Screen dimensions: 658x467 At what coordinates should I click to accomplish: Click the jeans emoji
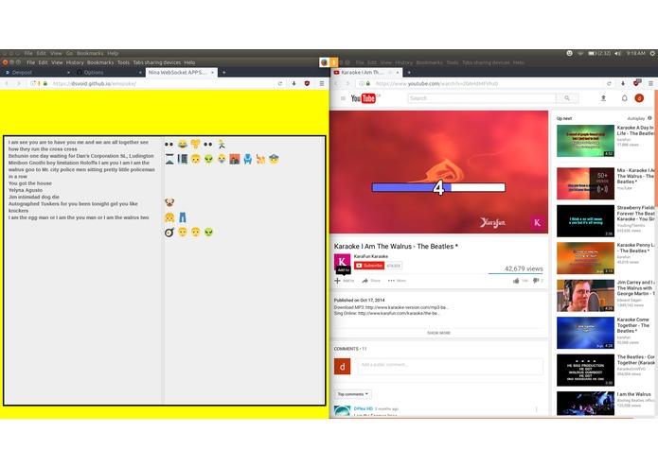coord(183,217)
